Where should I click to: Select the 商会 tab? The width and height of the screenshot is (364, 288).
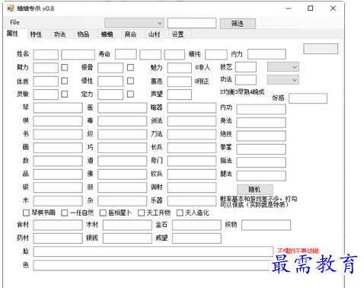(130, 34)
